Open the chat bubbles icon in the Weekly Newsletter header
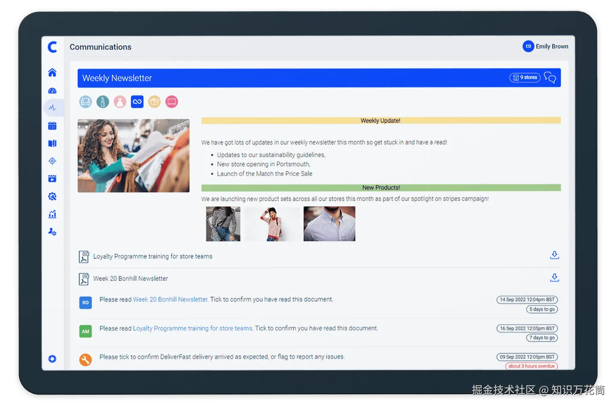This screenshot has height=407, width=616. tap(550, 77)
